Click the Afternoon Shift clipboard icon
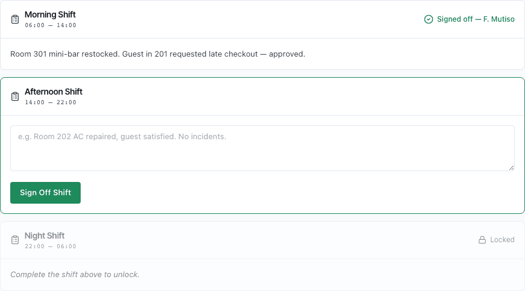This screenshot has width=525, height=291. [x=15, y=96]
